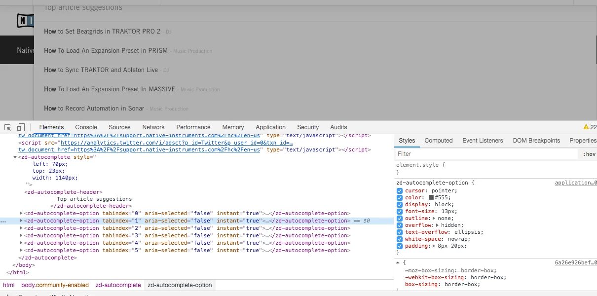Select the Styles pane tab

(407, 141)
